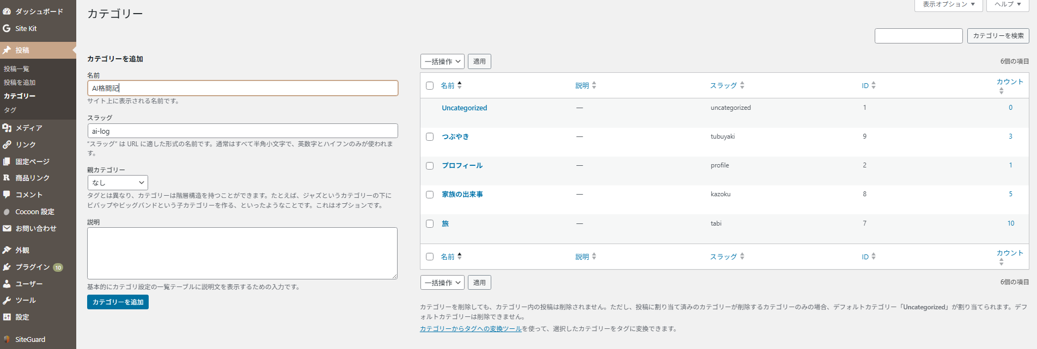Go to 投稿一覧 in the sidebar submenu

coord(17,69)
